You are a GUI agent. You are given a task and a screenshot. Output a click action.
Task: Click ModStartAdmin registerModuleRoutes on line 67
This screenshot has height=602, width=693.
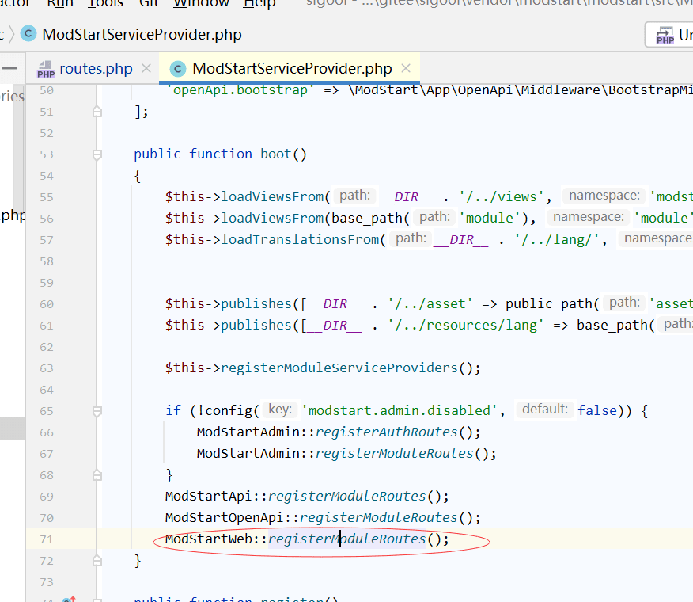[x=394, y=453]
